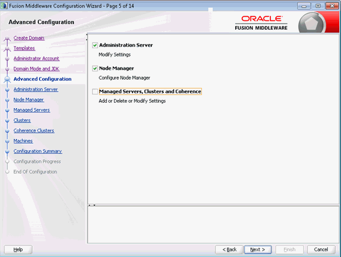
Task: Open the Managed Servers step link
Action: pos(32,110)
